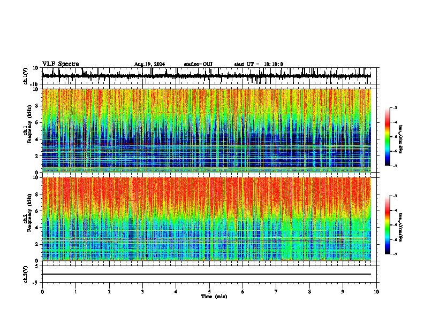Image resolution: width=424 pixels, height=327 pixels.
Task: Click inside the ch.2 spectrogram plot
Action: [x=206, y=219]
